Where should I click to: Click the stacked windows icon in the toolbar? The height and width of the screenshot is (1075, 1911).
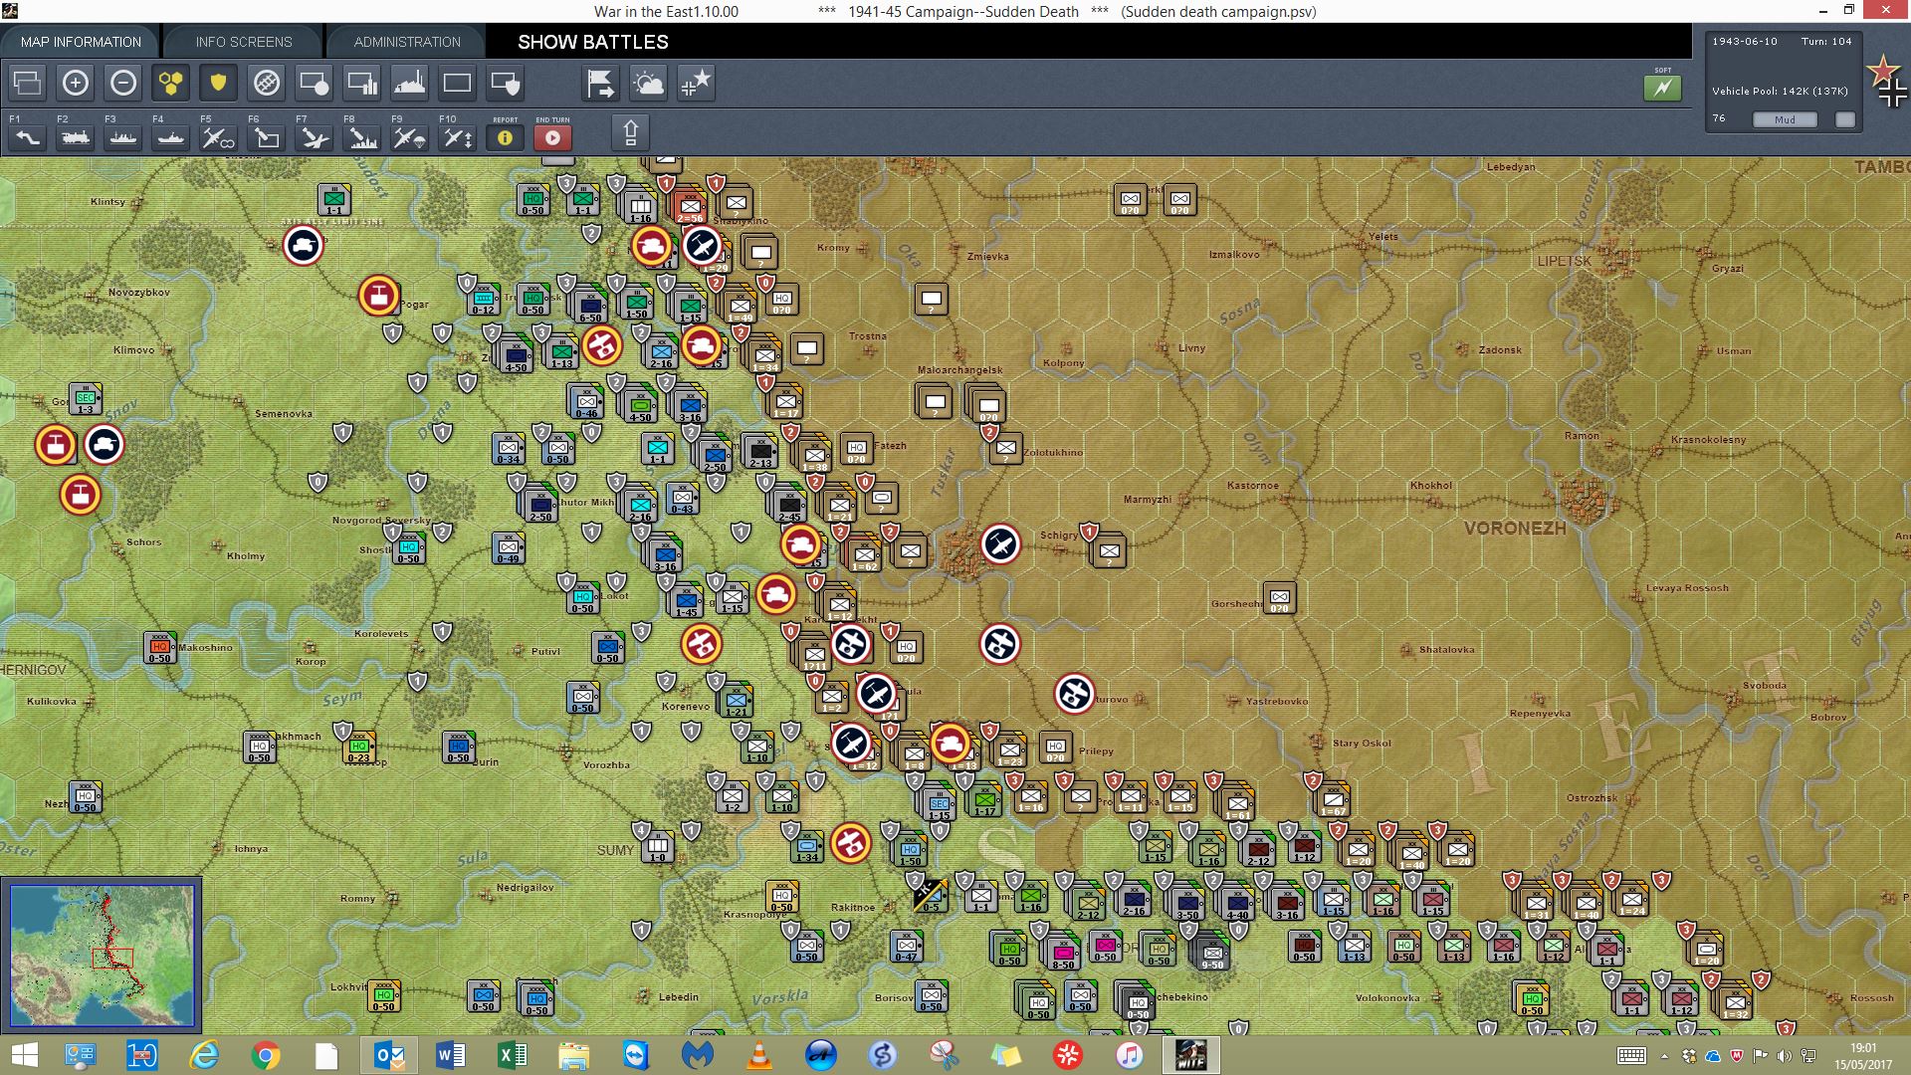pyautogui.click(x=28, y=83)
